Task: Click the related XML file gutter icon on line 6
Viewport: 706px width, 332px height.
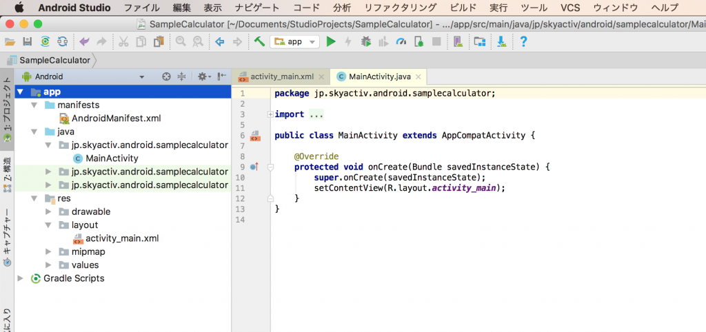Action: 255,136
